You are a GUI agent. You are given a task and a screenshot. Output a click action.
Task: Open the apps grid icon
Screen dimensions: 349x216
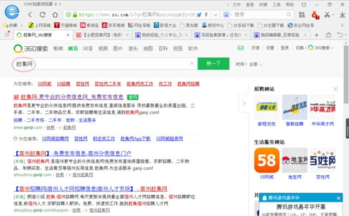click(302, 15)
